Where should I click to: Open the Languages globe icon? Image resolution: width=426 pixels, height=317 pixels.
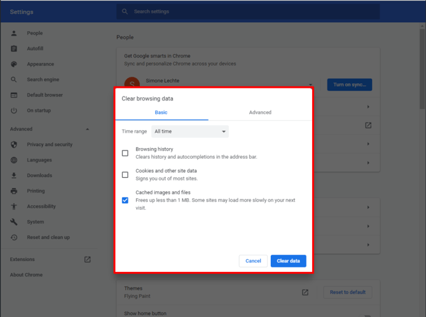point(14,160)
